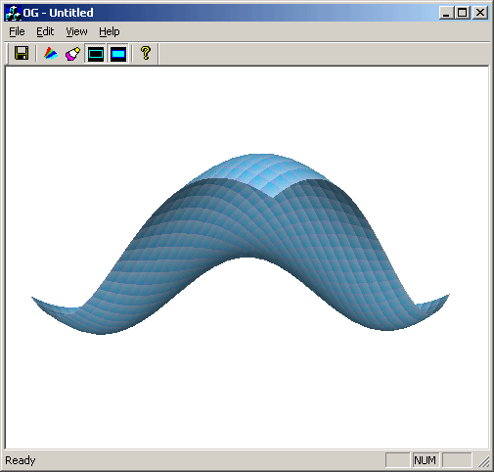Viewport: 494px width, 472px height.
Task: Open the rainbow color settings tool
Action: tap(51, 53)
